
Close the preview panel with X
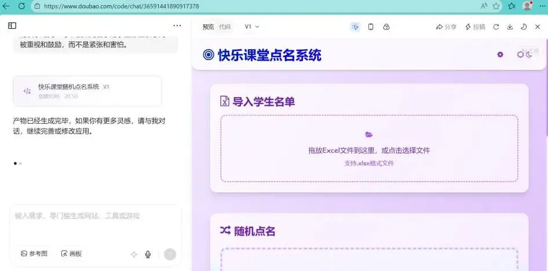538,27
